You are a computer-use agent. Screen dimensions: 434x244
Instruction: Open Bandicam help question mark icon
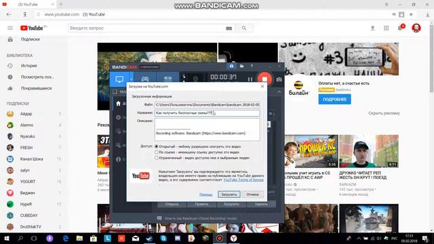[252, 66]
